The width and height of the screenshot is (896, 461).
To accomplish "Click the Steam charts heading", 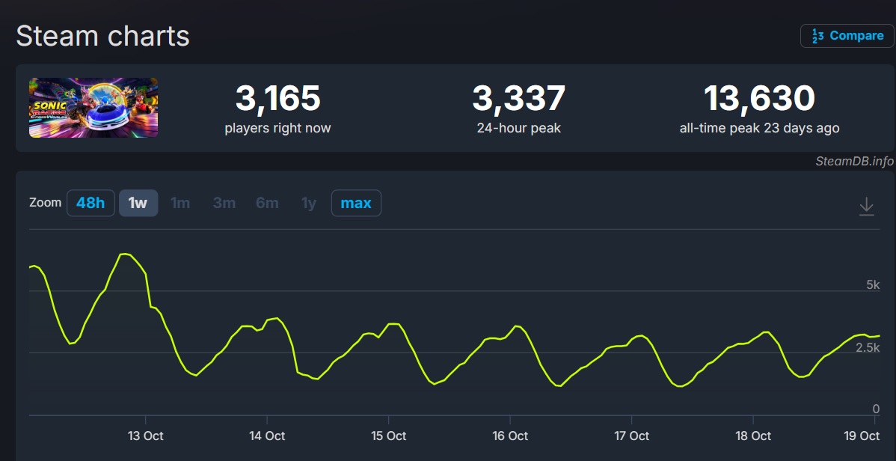I will [103, 36].
